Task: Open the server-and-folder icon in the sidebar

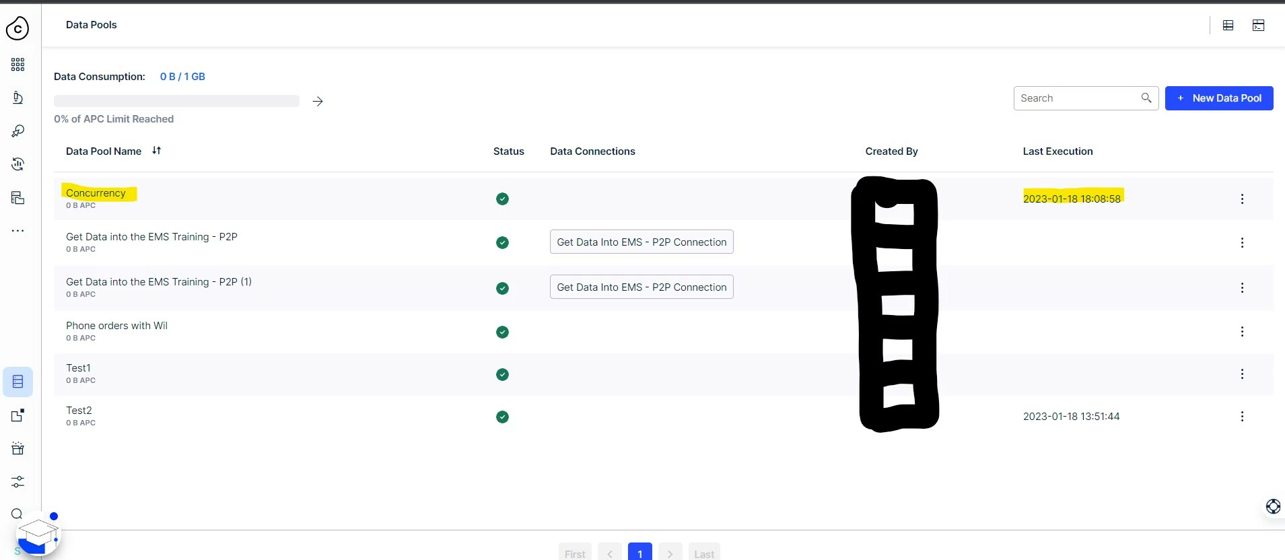Action: [18, 197]
